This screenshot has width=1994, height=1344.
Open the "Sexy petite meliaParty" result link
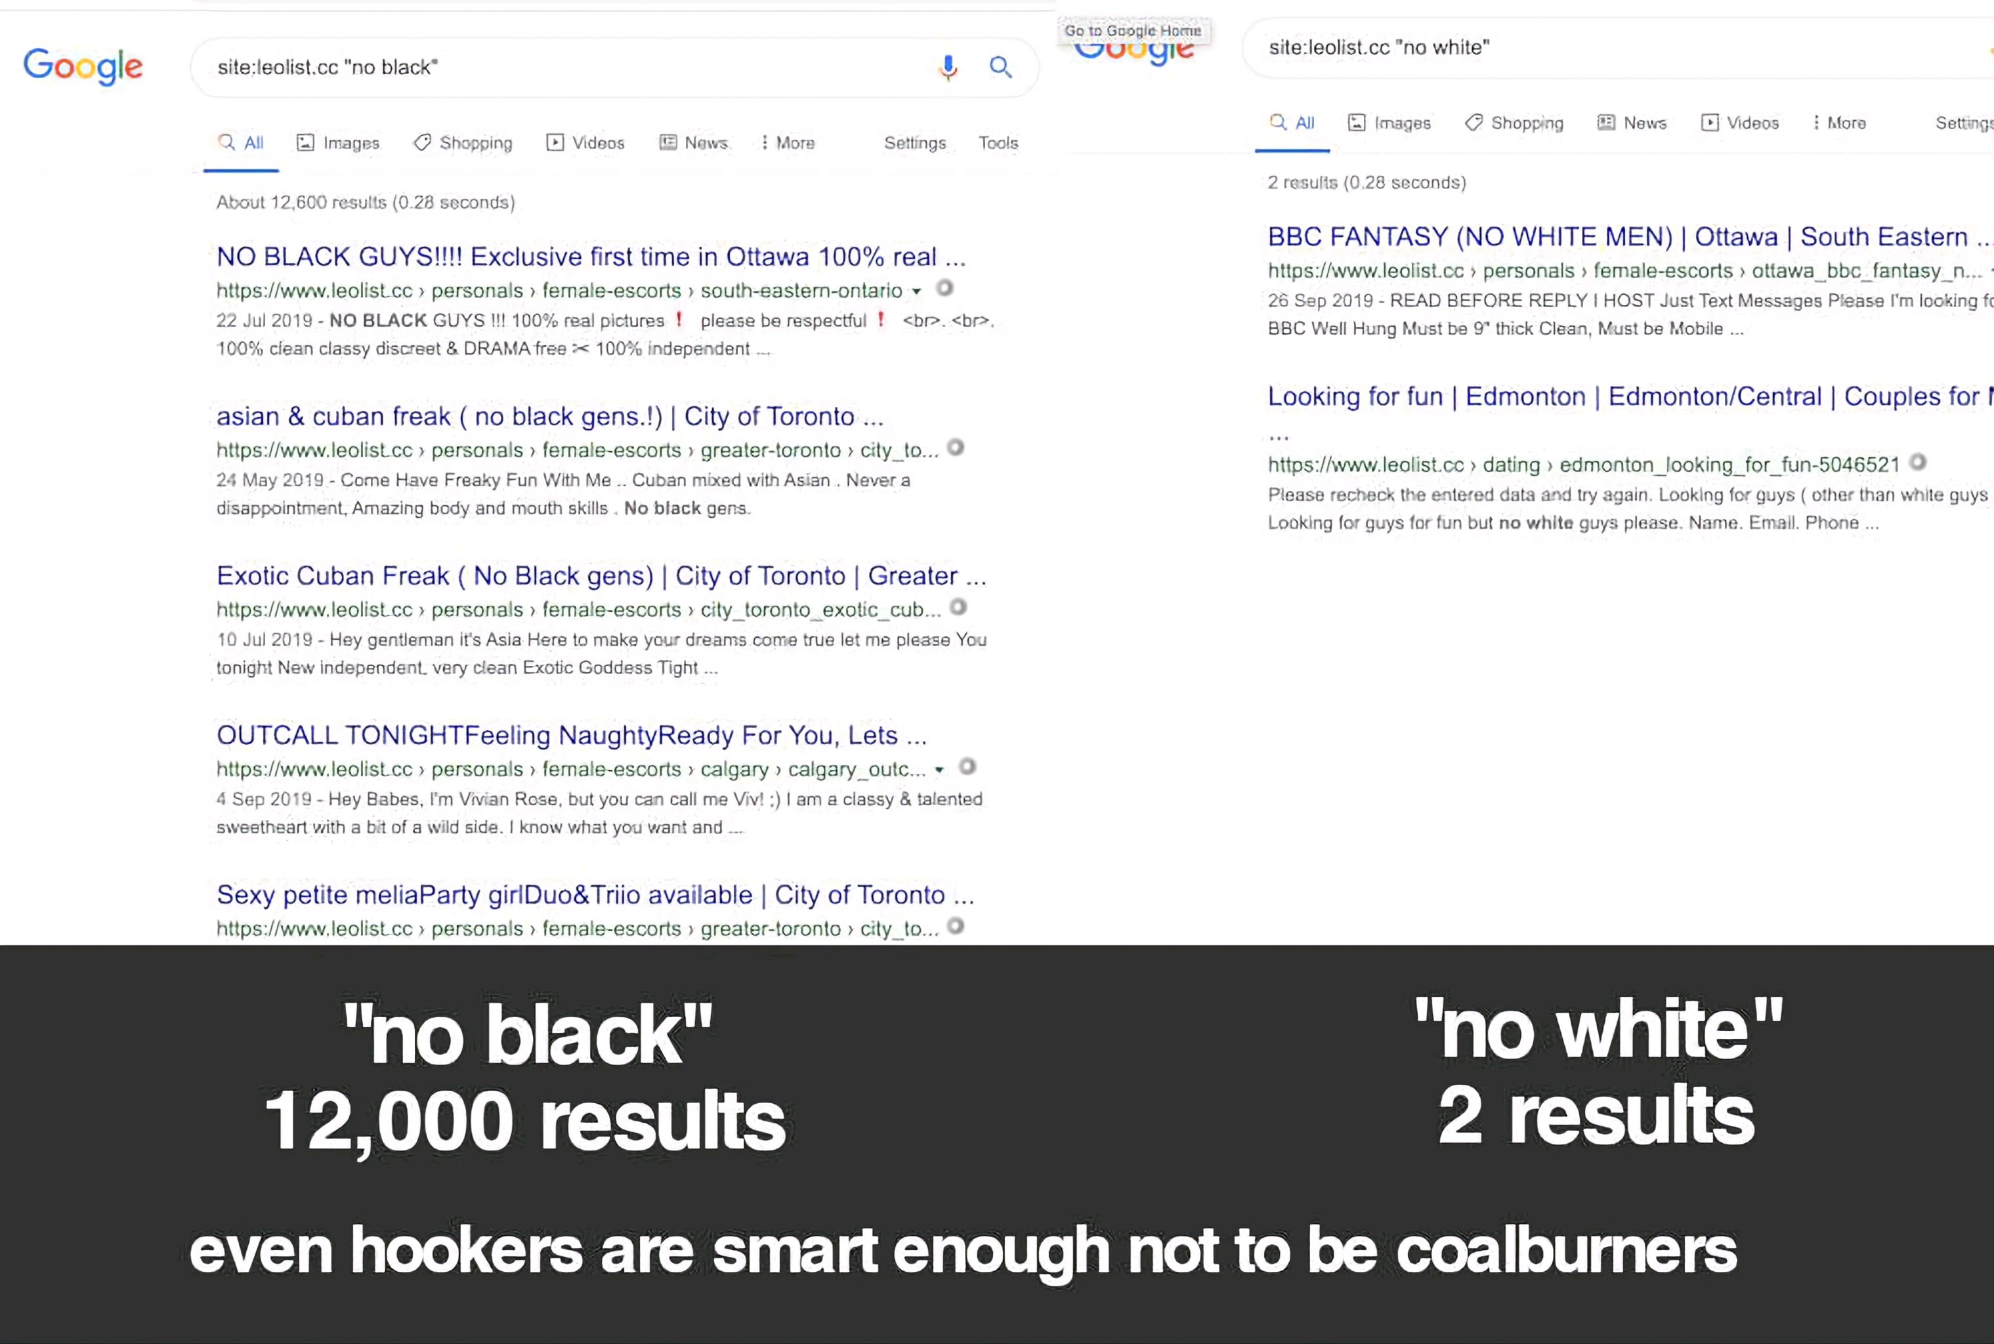595,894
